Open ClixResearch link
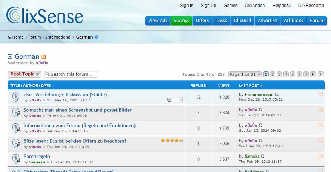Image resolution: width=331 pixels, height=172 pixels. (311, 6)
